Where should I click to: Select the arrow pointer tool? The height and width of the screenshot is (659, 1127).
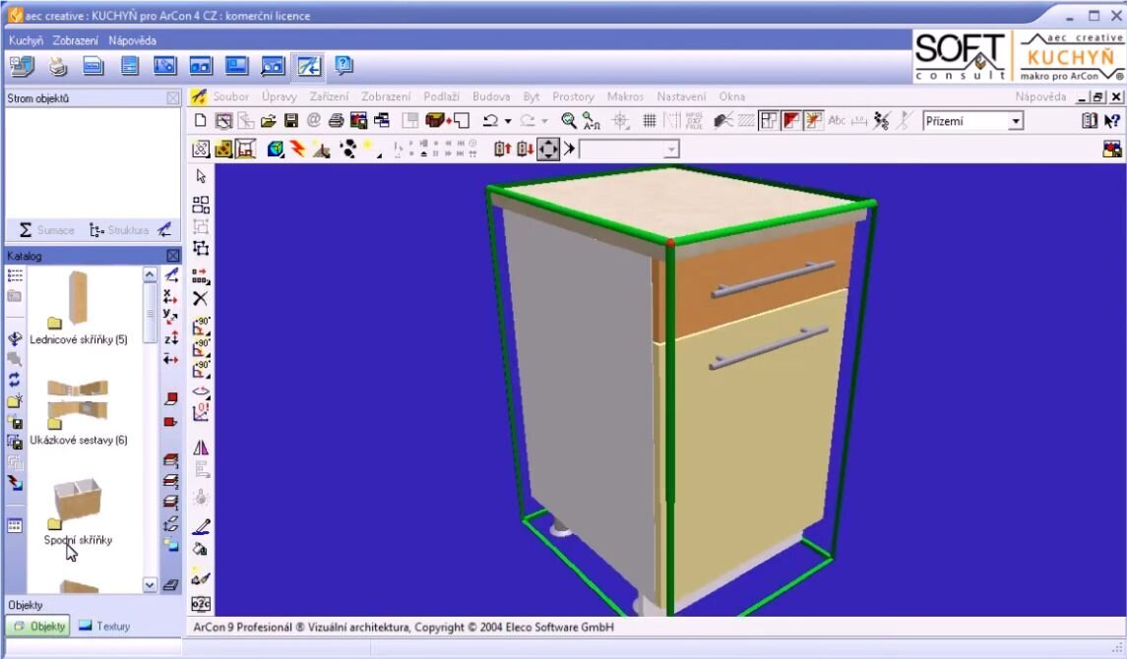(x=201, y=176)
